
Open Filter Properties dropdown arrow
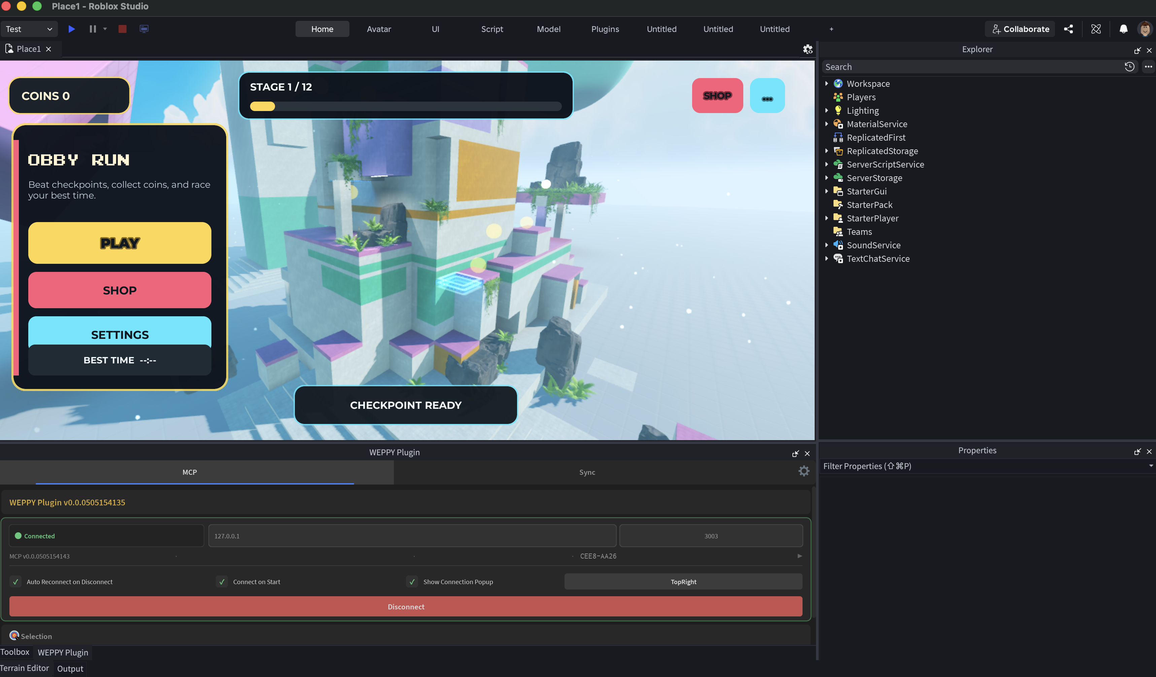[1151, 466]
